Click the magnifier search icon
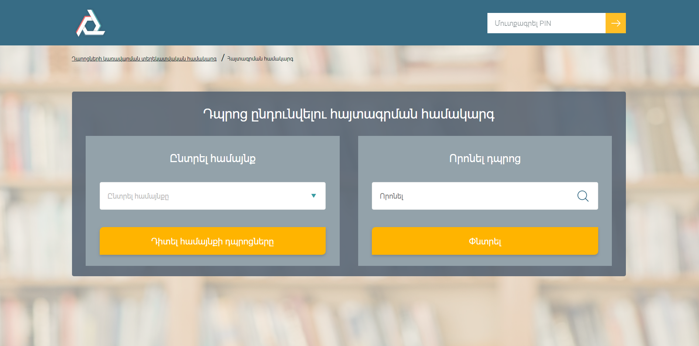Image resolution: width=699 pixels, height=346 pixels. coord(583,196)
